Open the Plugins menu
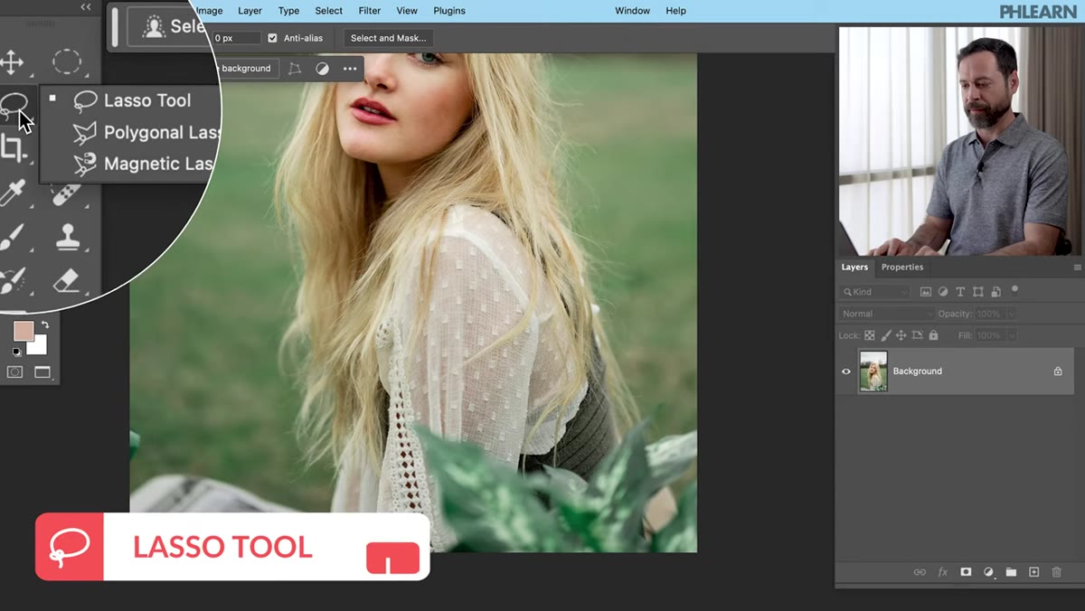This screenshot has height=611, width=1085. tap(449, 11)
